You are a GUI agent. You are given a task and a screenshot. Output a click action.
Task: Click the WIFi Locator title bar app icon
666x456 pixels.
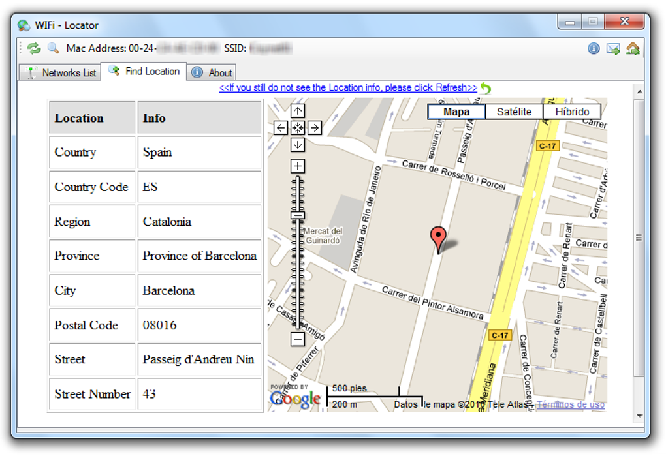tap(24, 25)
